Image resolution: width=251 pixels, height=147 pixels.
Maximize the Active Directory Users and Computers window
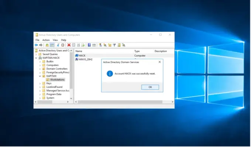point(161,35)
